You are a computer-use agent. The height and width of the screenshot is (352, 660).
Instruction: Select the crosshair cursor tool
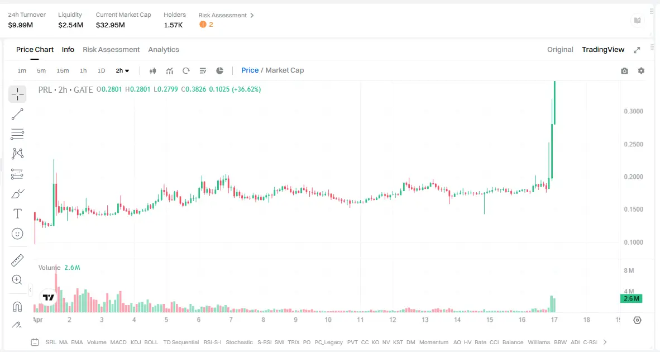click(17, 94)
